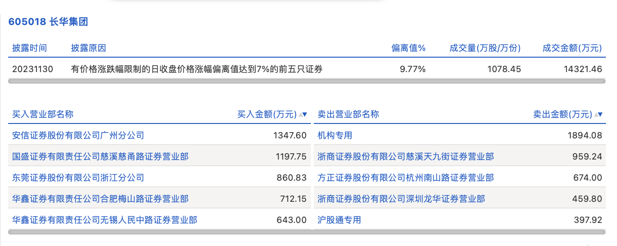Select 国盛证券慈溪慈甬路证券营业部 entry
This screenshot has height=246, width=617.
tap(100, 157)
